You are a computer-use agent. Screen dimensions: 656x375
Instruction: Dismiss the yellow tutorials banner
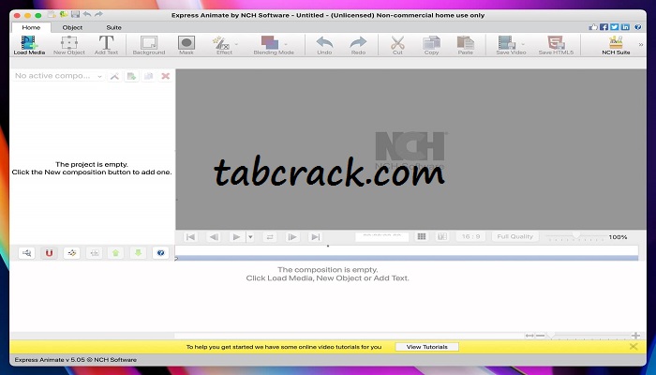[634, 347]
